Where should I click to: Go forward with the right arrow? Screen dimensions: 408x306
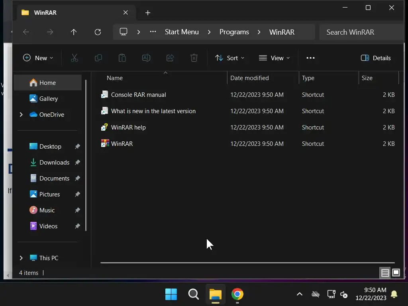click(50, 32)
